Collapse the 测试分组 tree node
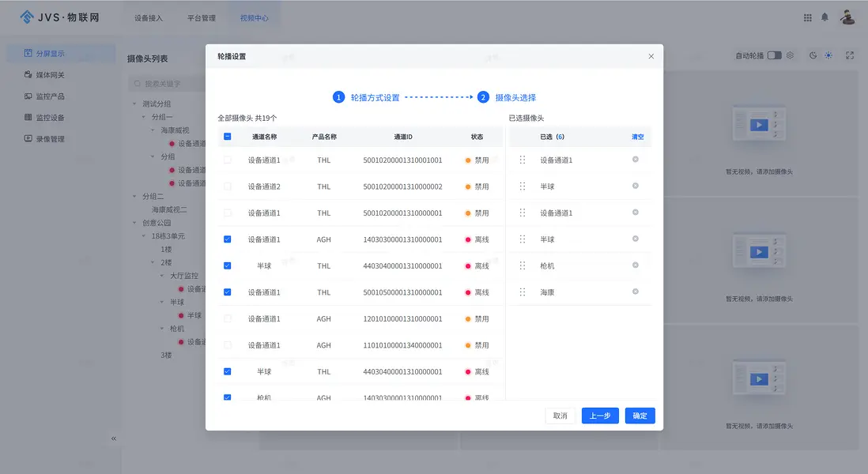 [134, 104]
